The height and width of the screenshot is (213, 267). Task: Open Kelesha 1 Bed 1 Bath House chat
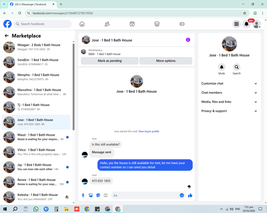(x=36, y=197)
